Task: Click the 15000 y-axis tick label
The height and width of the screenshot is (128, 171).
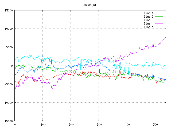Action: (9, 10)
